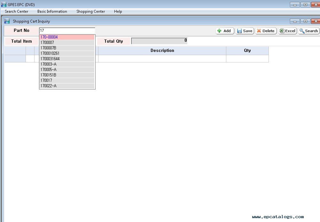This screenshot has width=320, height=222.
Task: Open the Help menu
Action: point(118,11)
